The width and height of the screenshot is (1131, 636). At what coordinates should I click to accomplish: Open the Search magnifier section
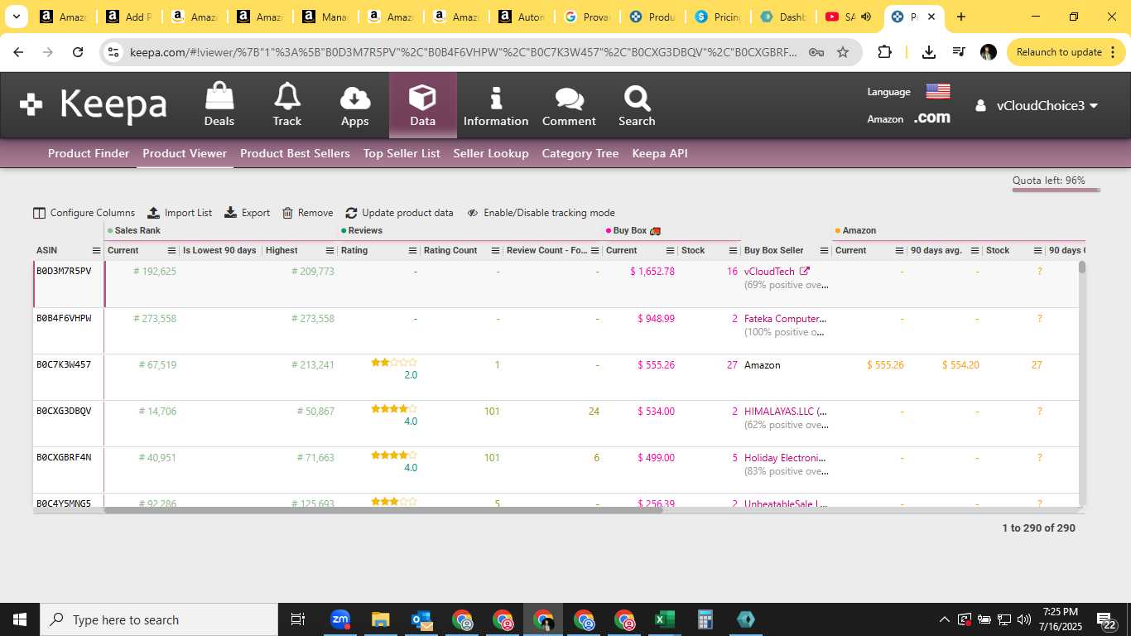point(637,104)
